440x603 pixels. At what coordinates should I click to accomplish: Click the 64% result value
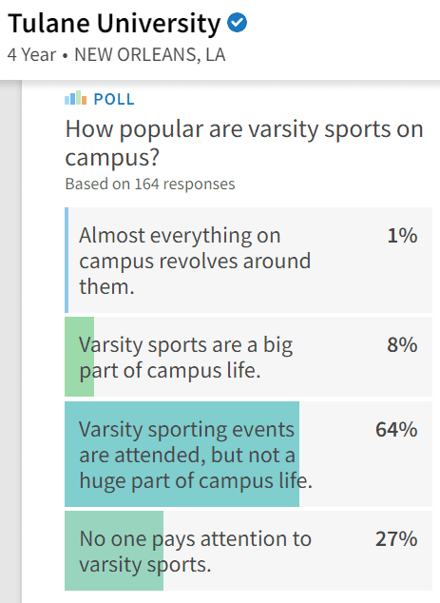396,429
